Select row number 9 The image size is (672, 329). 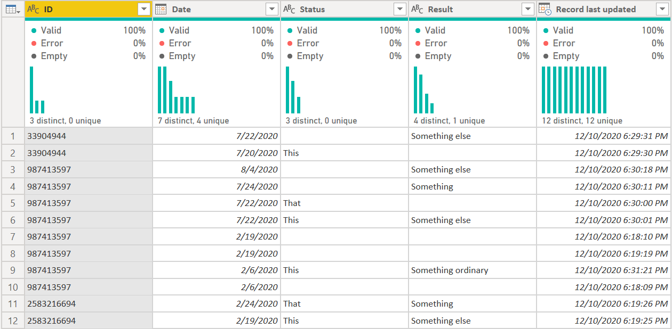coord(13,270)
